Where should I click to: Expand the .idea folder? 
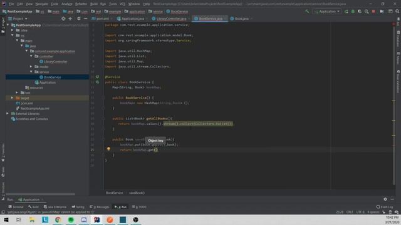pos(13,30)
